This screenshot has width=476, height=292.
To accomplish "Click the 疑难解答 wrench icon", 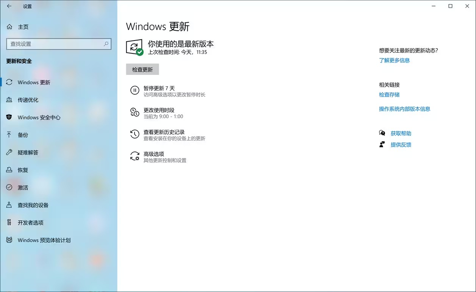I will pyautogui.click(x=9, y=152).
